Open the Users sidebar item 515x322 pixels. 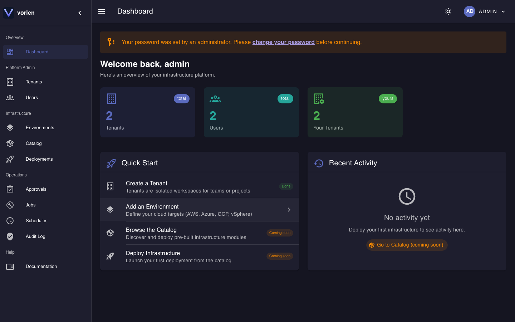[x=45, y=98]
